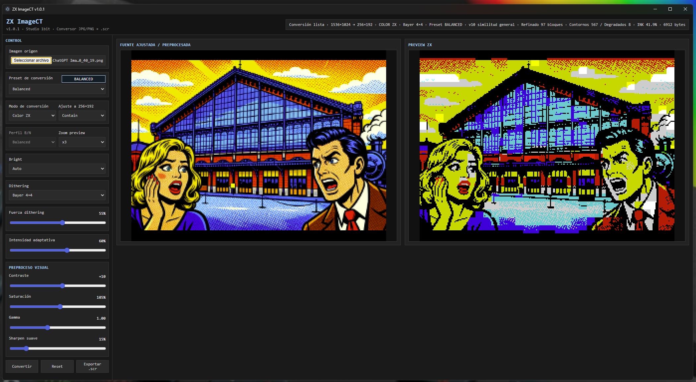Open the Balanced preset dropdown
The height and width of the screenshot is (382, 696).
[x=57, y=89]
